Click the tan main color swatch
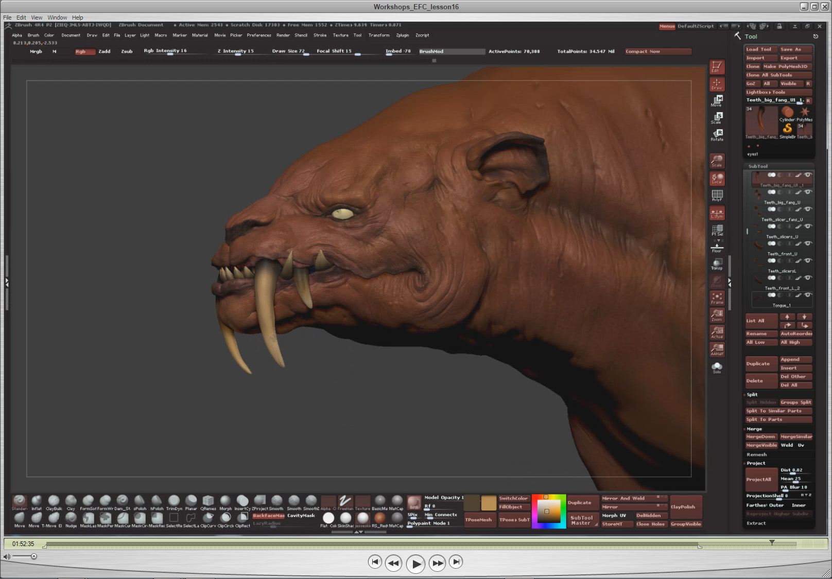This screenshot has height=579, width=832. 489,503
